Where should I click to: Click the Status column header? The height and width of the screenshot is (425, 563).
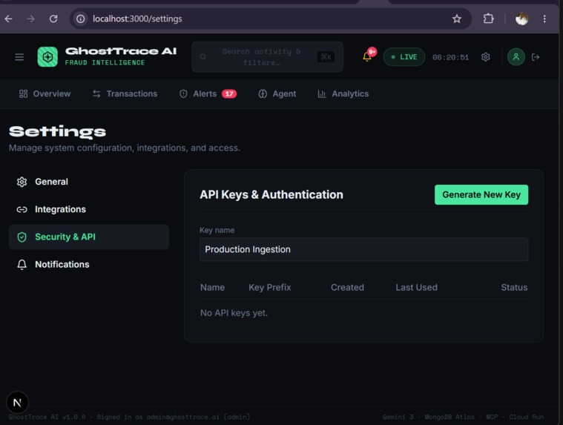pyautogui.click(x=514, y=287)
